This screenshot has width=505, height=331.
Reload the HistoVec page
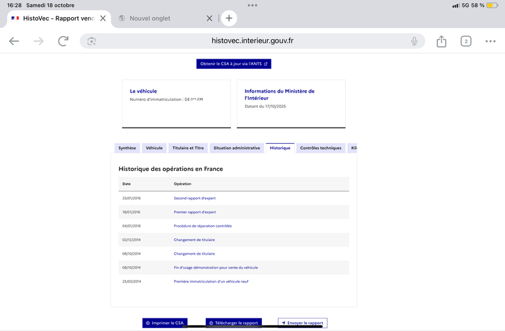coord(63,41)
